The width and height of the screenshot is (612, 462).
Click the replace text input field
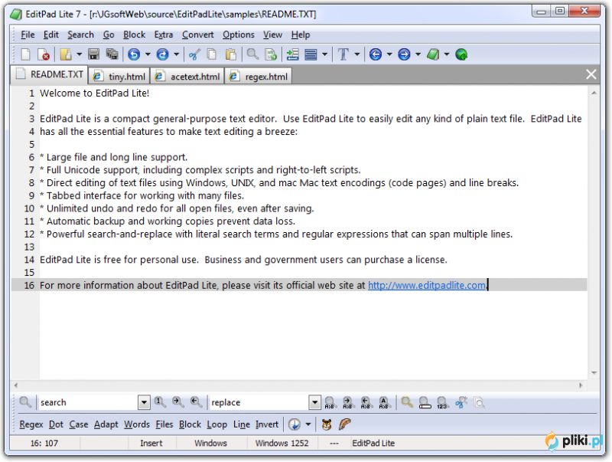259,402
